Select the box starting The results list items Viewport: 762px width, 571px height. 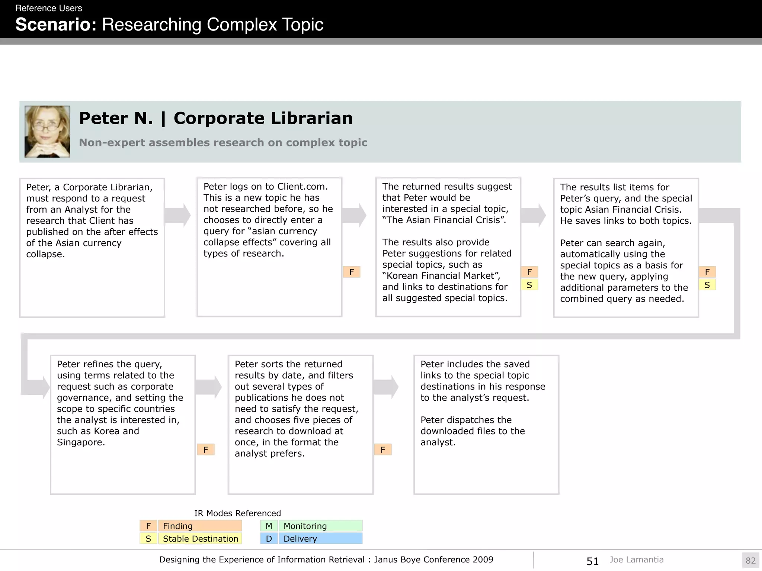(626, 248)
